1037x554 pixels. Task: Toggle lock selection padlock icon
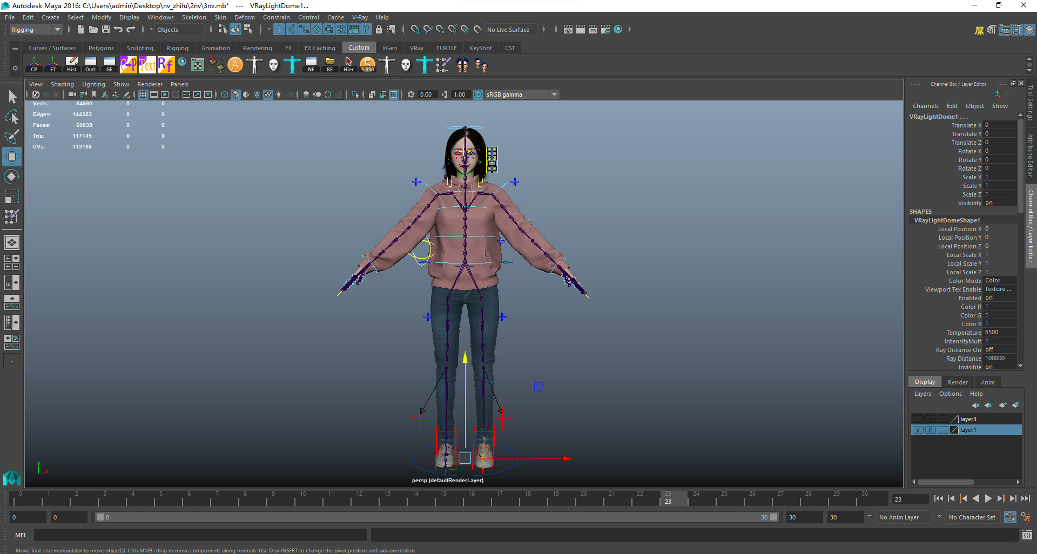point(379,29)
